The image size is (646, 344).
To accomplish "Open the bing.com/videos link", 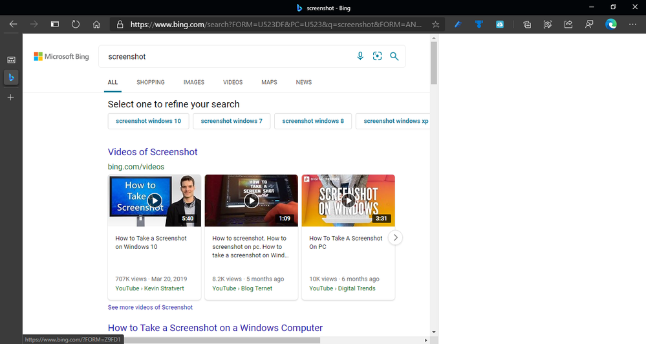I will 136,167.
